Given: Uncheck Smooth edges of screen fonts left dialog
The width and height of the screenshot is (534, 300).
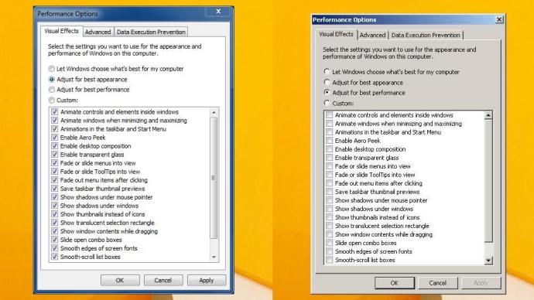Looking at the screenshot, I should click(54, 248).
